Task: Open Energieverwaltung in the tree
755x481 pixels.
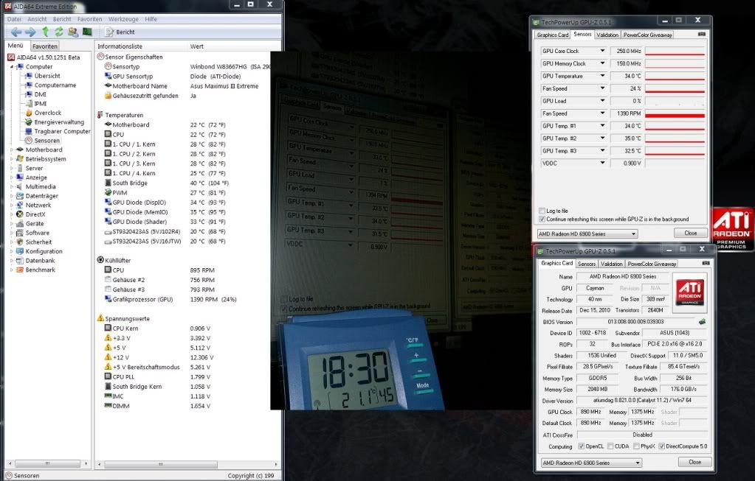Action: point(59,122)
